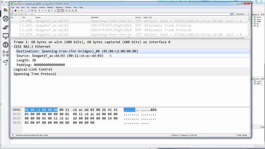265x149 pixels.
Task: Select GNS3 switches device category icon
Action: 5,27
